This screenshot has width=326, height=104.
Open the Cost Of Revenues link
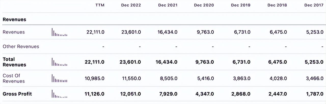click(14, 78)
